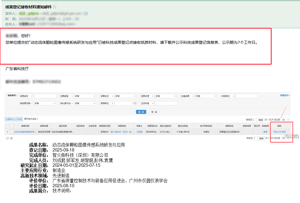Viewport: 300px width, 203px height.
Task: Click the 导出公示信息 link in the operation column
Action: click(280, 132)
